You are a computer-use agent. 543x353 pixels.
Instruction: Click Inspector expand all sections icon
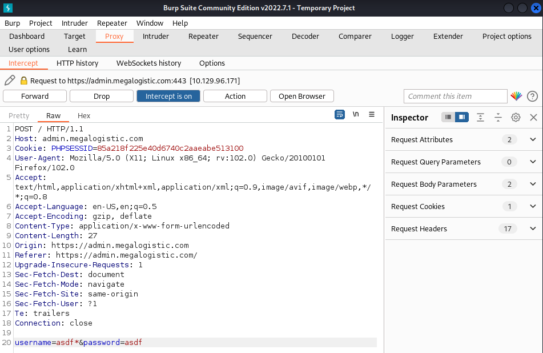[481, 117]
